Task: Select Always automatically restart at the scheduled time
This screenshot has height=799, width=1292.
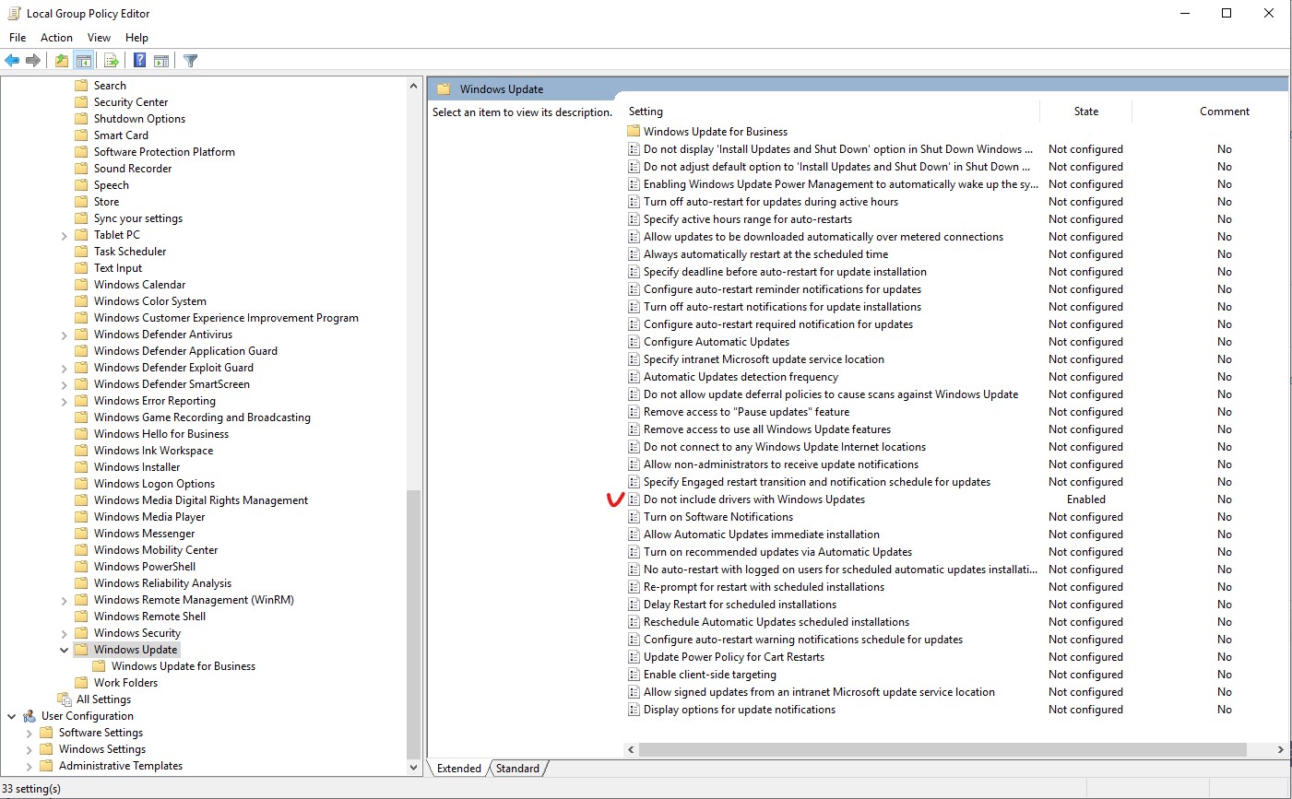Action: tap(765, 254)
